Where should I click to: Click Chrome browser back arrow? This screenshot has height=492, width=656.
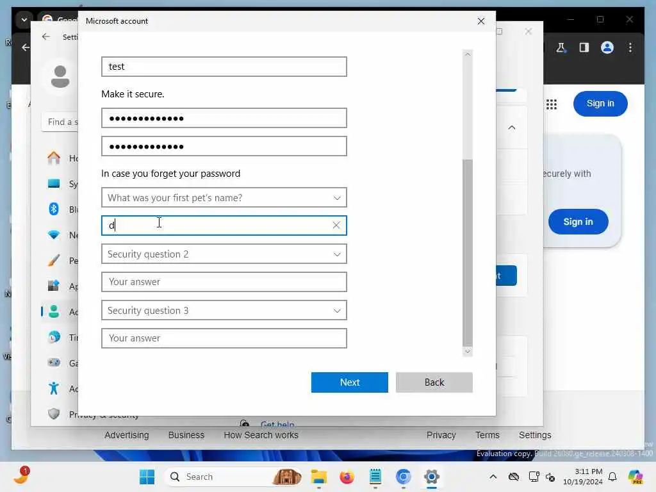point(26,47)
